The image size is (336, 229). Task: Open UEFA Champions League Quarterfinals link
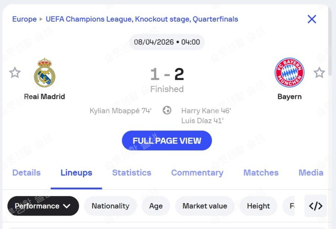(142, 19)
